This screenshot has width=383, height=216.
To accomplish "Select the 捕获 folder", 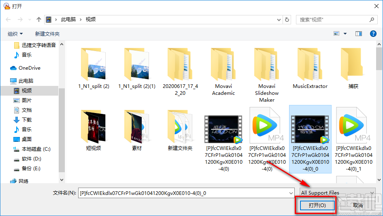I will tap(353, 68).
